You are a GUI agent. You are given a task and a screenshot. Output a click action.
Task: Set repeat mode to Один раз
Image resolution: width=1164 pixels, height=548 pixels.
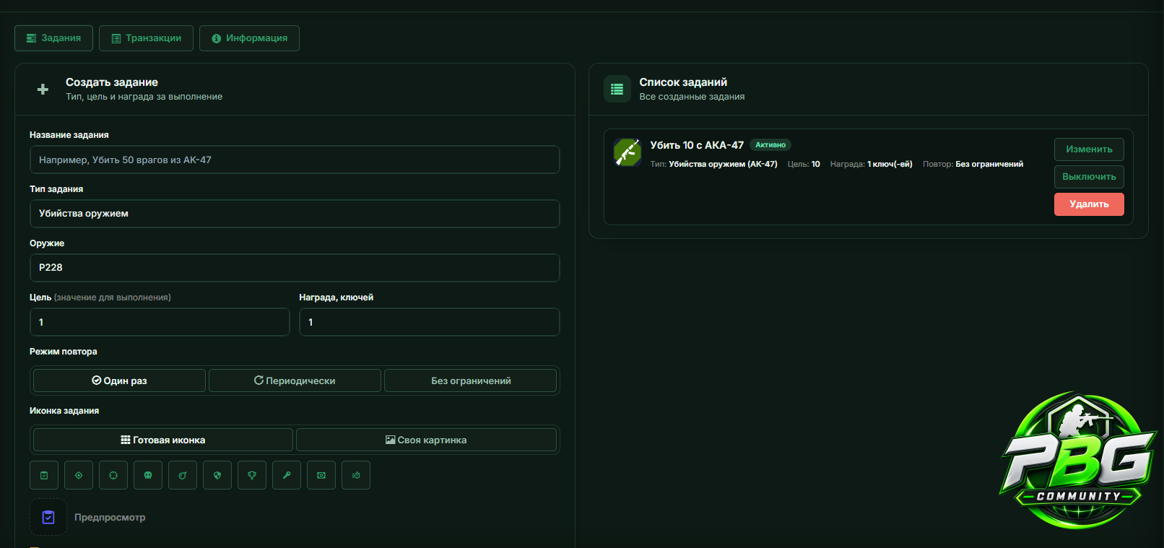click(119, 380)
